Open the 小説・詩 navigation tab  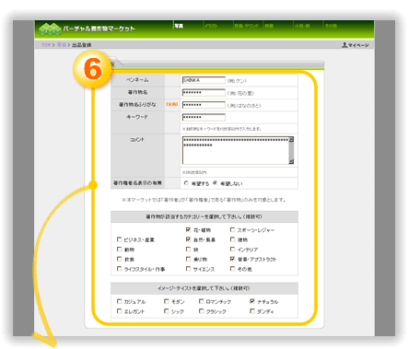coord(302,26)
